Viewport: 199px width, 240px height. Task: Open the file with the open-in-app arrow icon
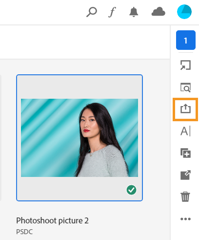(x=185, y=65)
